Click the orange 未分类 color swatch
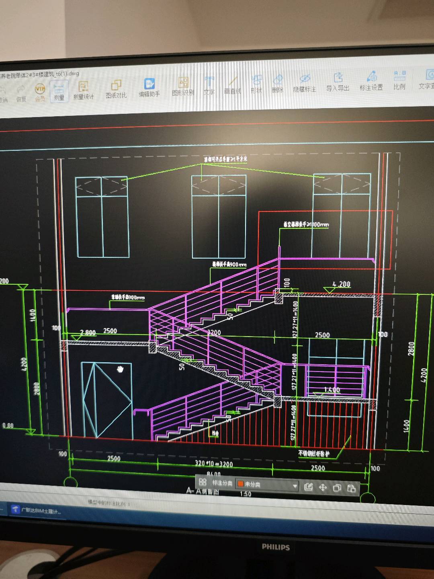434x579 pixels. click(x=241, y=484)
